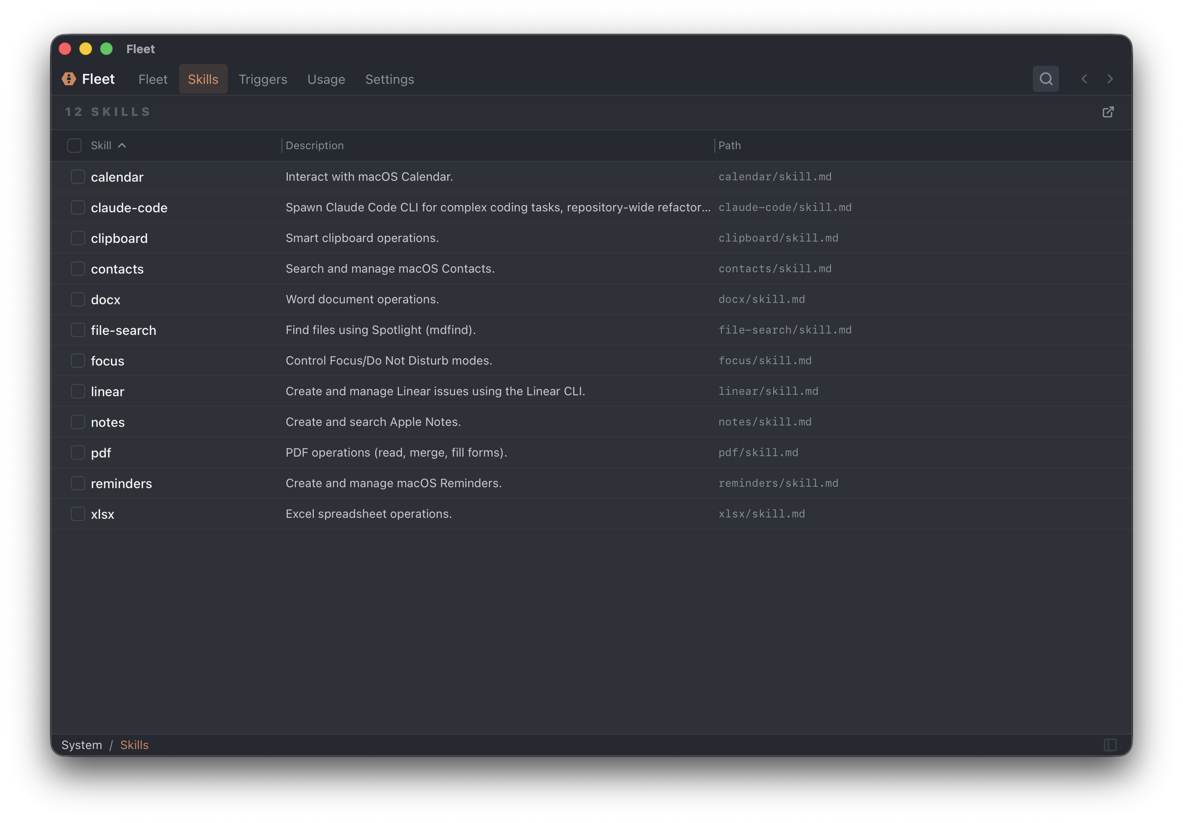1183x823 pixels.
Task: Toggle the sidebar panel icon bottom right
Action: pyautogui.click(x=1110, y=745)
